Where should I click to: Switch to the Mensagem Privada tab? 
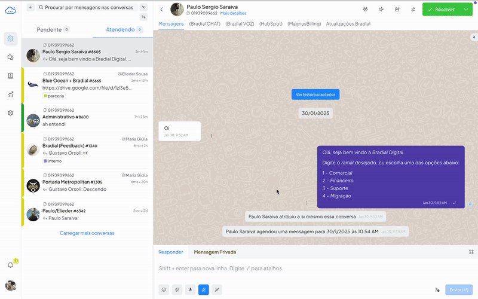click(215, 252)
